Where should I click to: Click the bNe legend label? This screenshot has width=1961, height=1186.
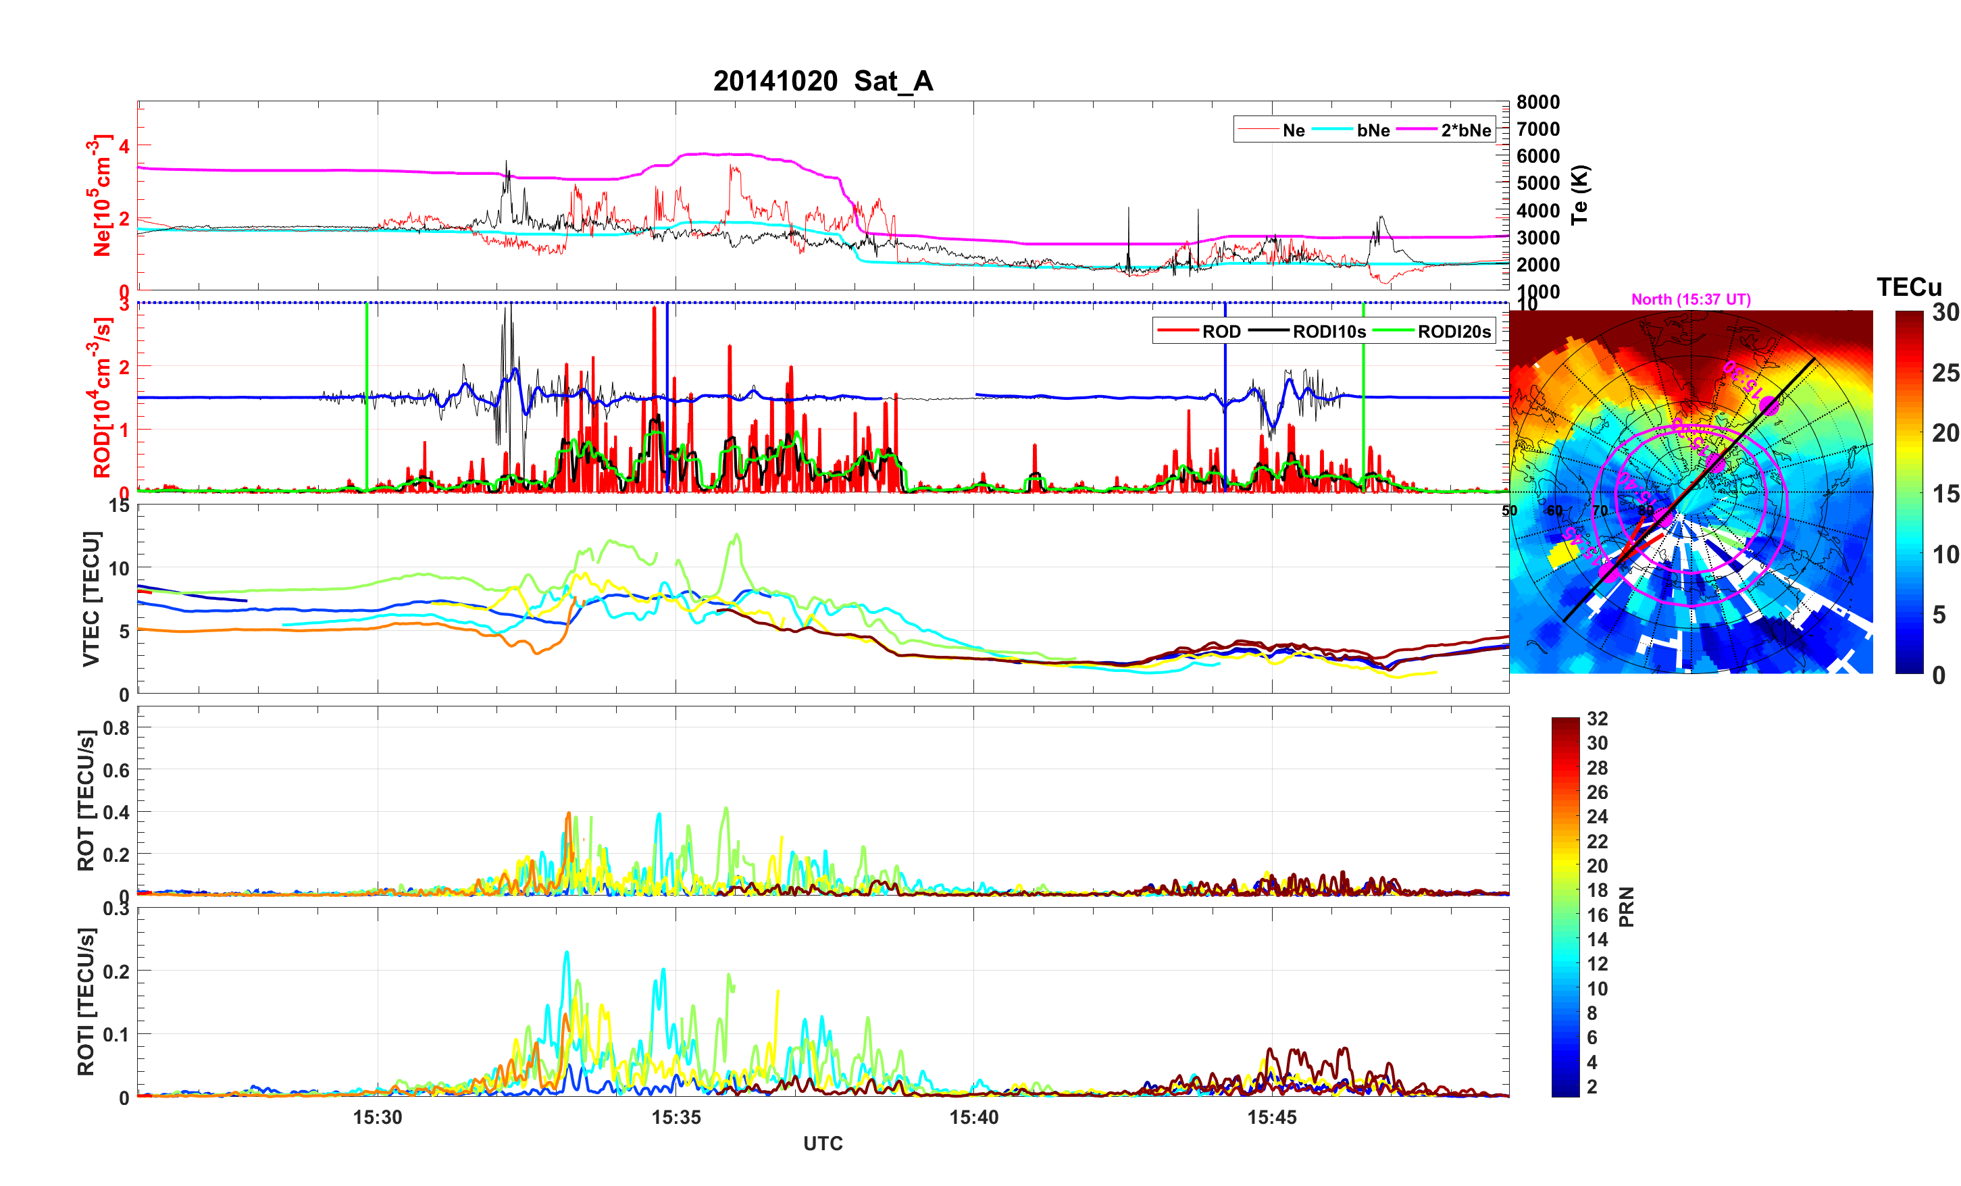click(x=1373, y=130)
